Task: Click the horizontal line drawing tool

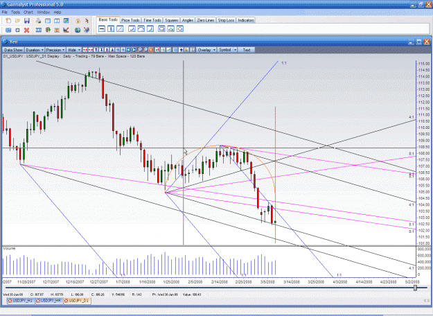Action: 102,28
